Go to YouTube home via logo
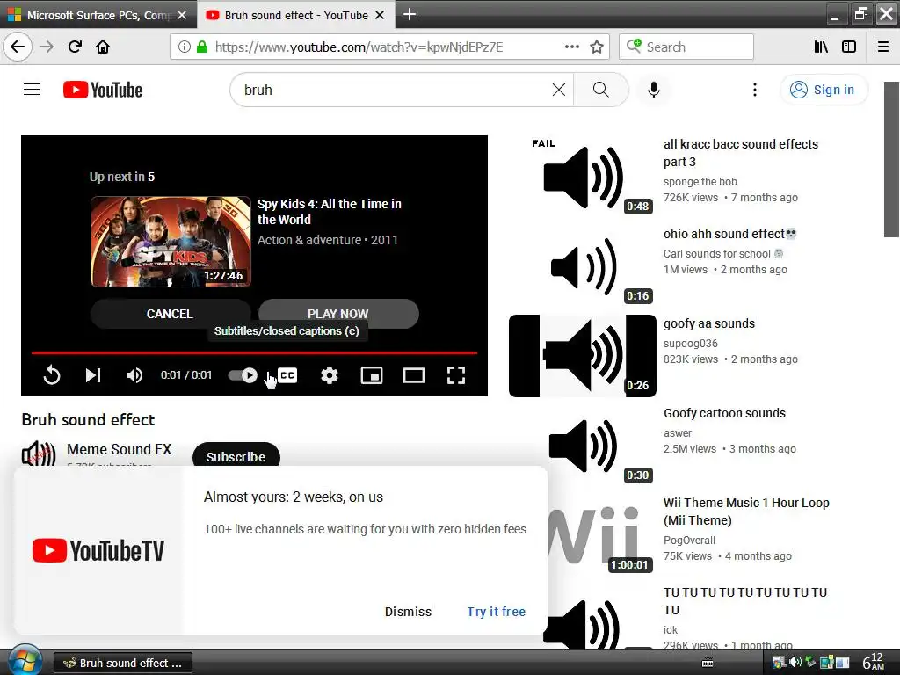 (103, 90)
